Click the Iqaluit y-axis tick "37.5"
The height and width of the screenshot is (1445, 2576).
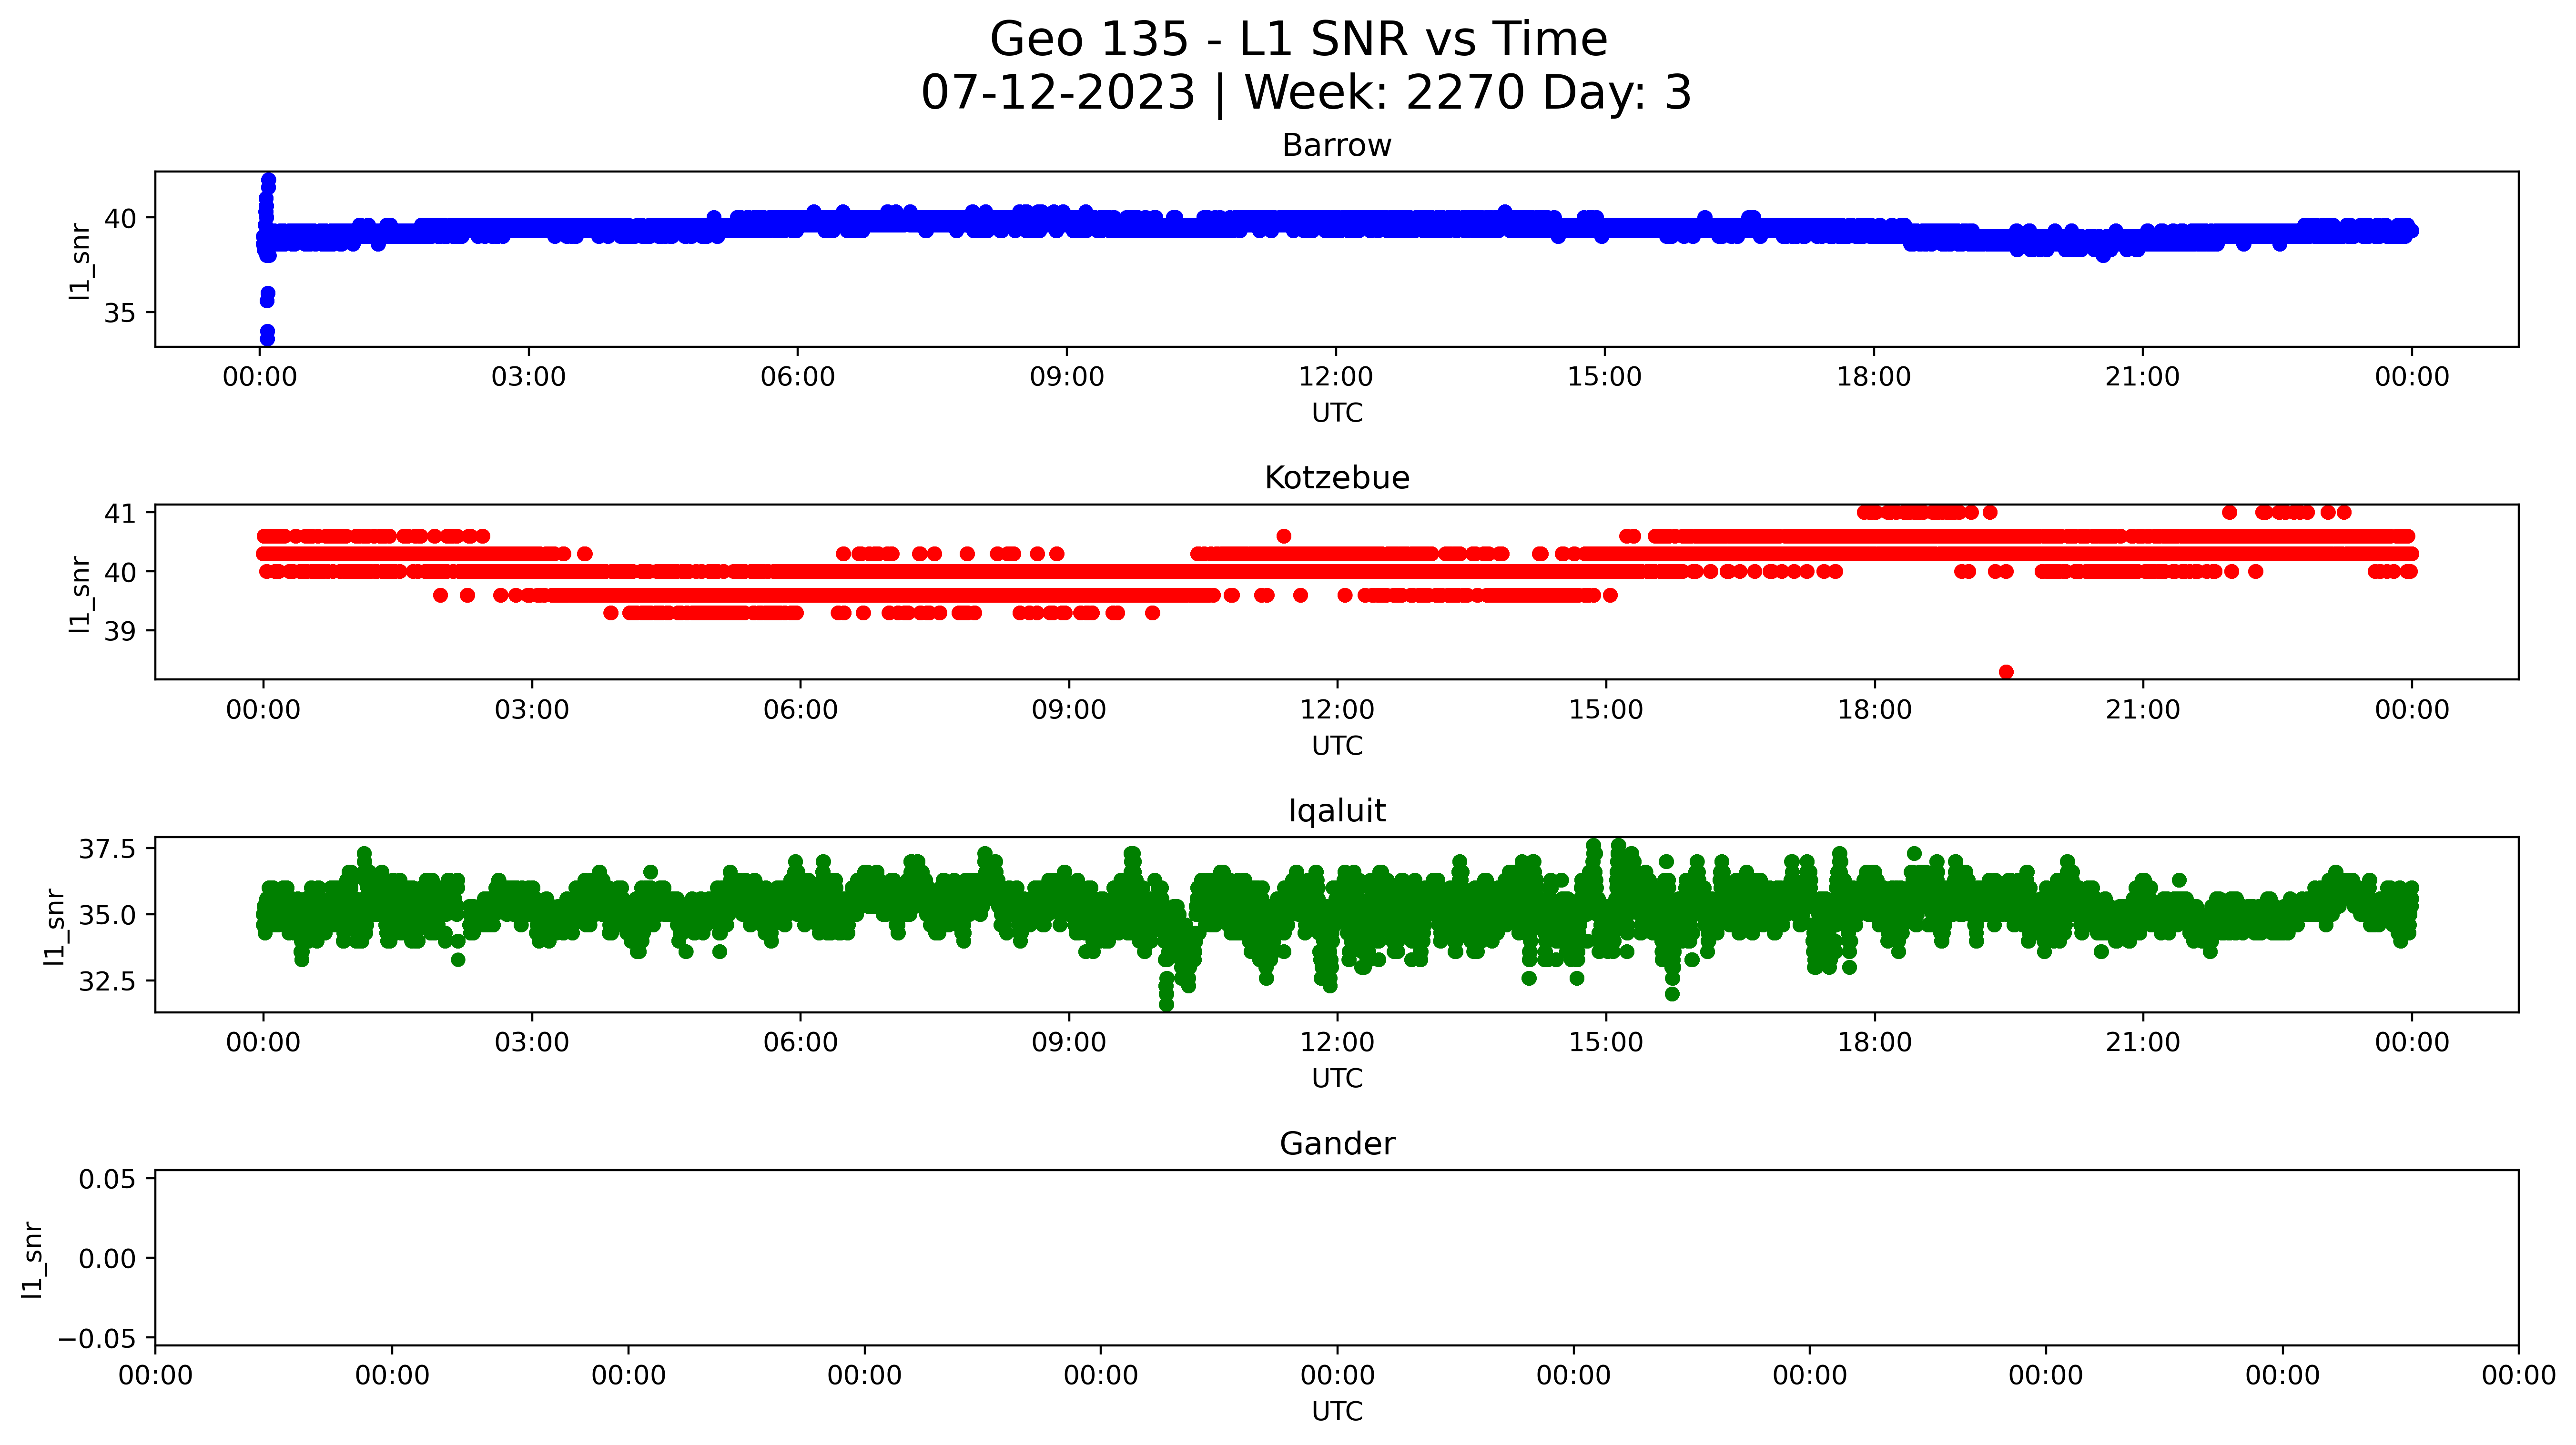click(x=107, y=849)
